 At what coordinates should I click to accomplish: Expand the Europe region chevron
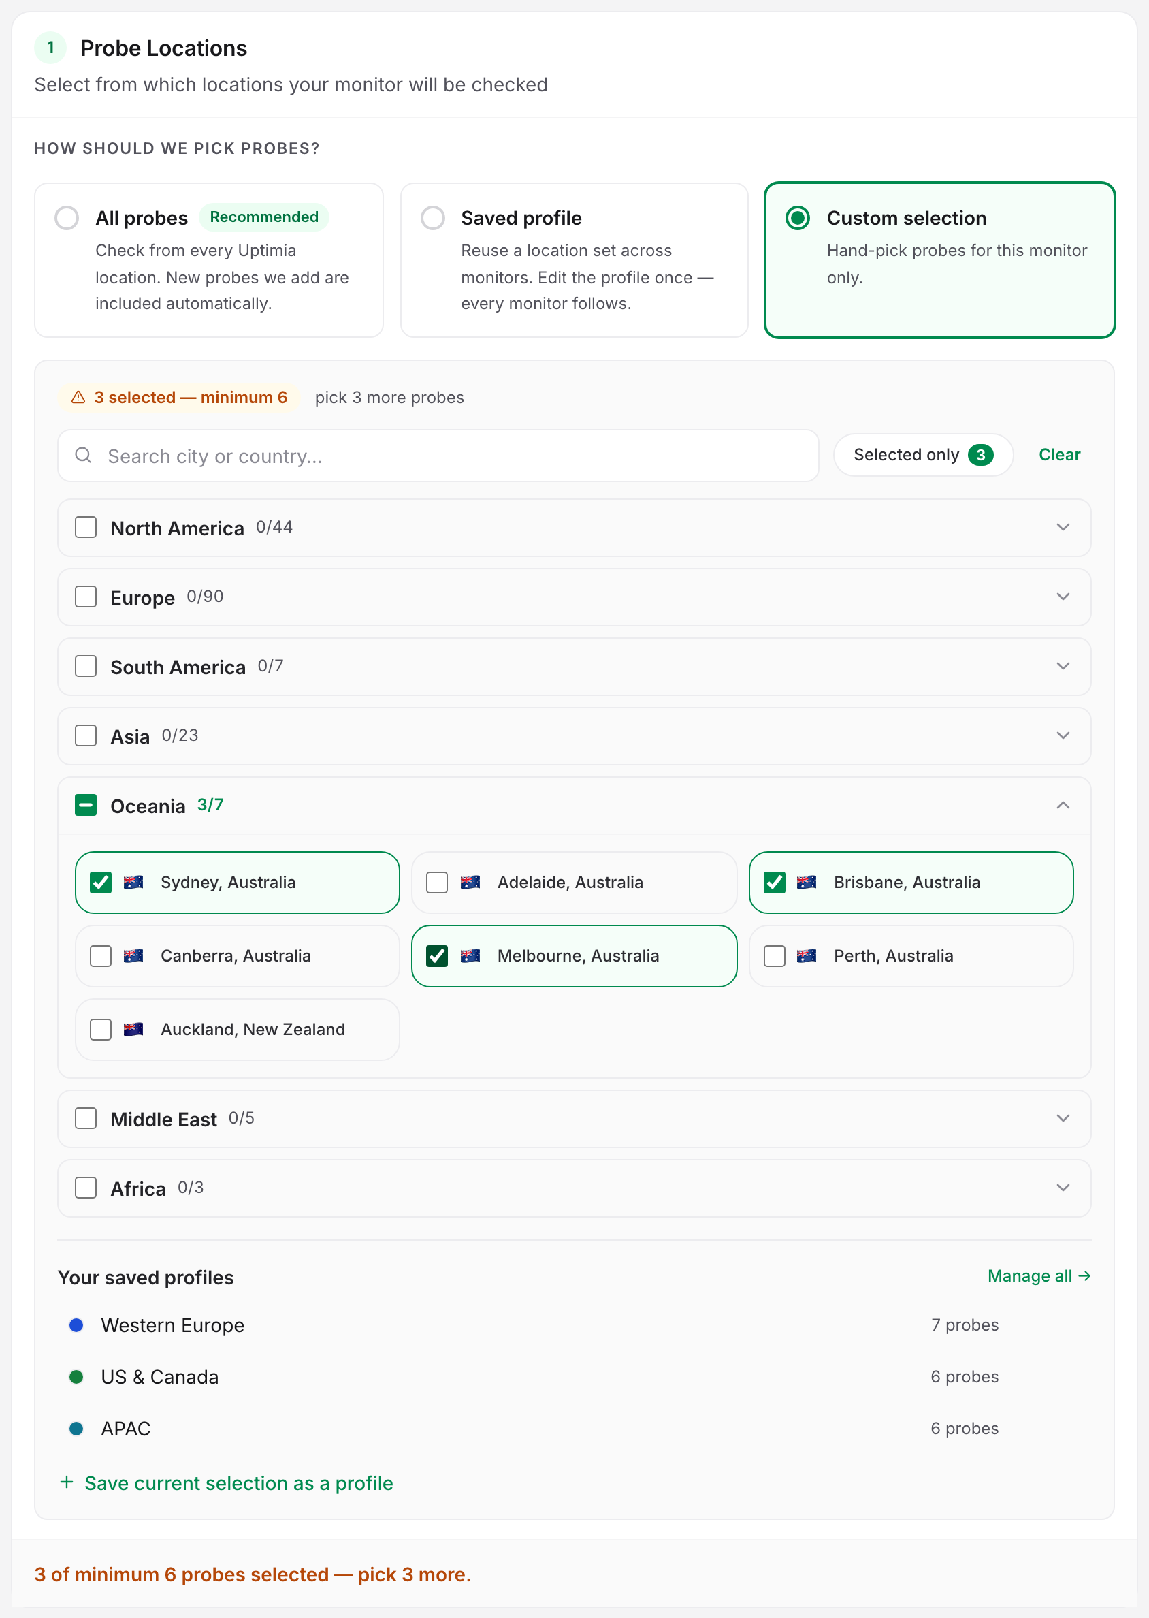(1062, 597)
